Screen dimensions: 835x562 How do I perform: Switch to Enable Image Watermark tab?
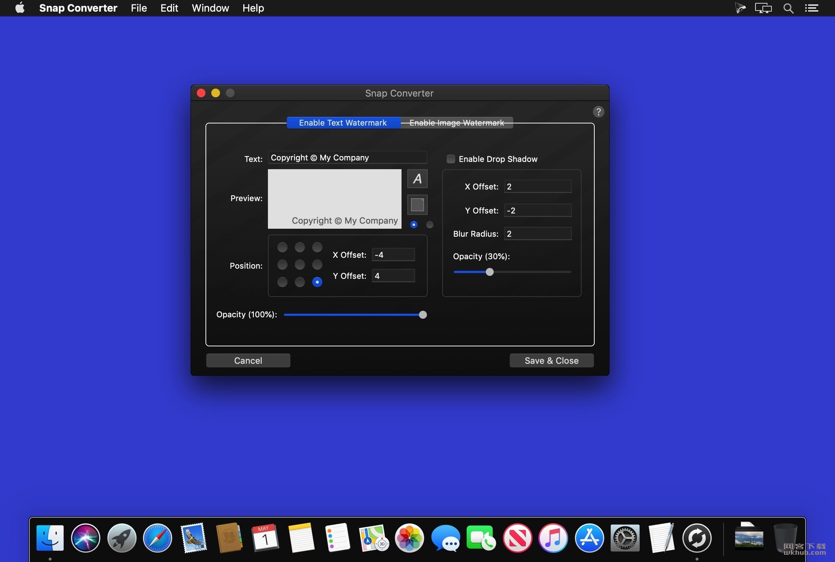(457, 123)
